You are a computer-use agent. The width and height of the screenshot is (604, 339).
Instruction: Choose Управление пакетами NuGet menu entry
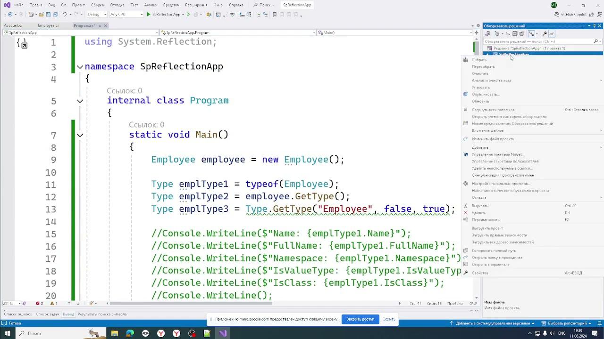498,154
